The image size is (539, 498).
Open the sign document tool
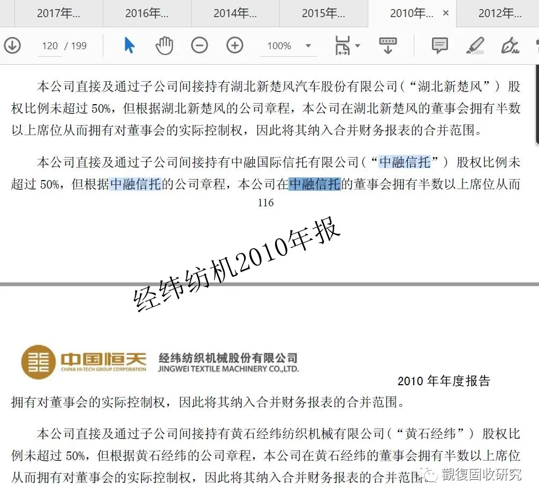tap(510, 45)
